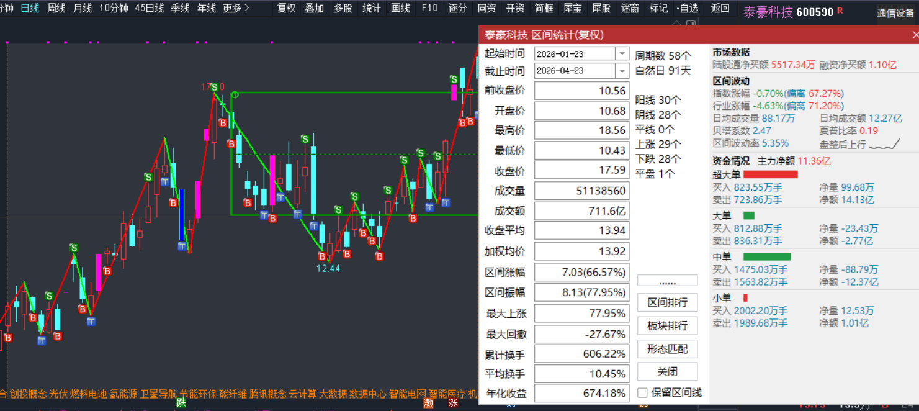Click the 犀股 toolbar item
This screenshot has width=919, height=411.
601,8
